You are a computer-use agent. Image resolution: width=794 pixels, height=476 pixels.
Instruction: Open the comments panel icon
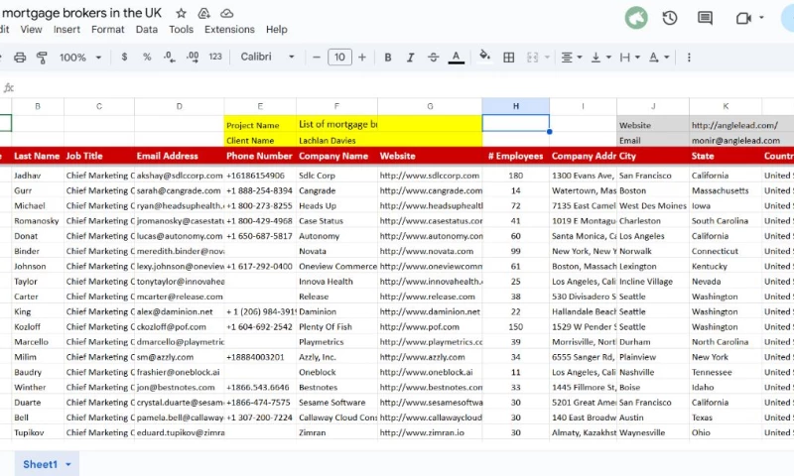pyautogui.click(x=705, y=18)
